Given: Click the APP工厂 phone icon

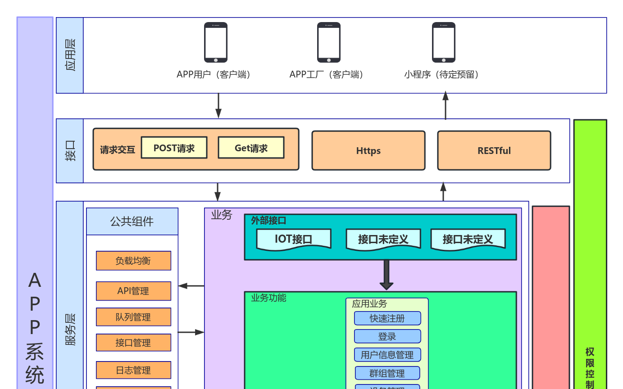Looking at the screenshot, I should pyautogui.click(x=329, y=42).
